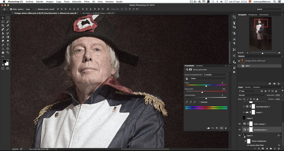The height and width of the screenshot is (151, 284).
Task: Click the foreground color swatch
Action: pos(4,61)
